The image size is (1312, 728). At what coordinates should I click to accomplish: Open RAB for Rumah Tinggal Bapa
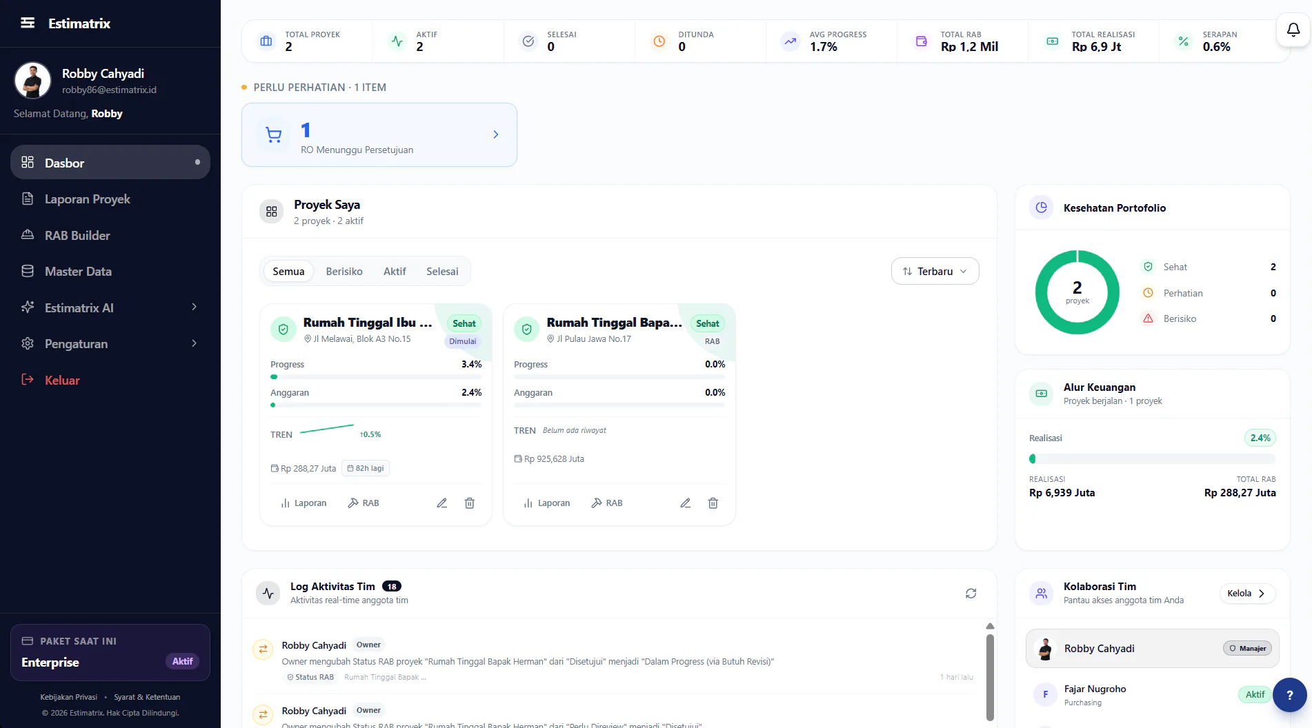pos(607,503)
